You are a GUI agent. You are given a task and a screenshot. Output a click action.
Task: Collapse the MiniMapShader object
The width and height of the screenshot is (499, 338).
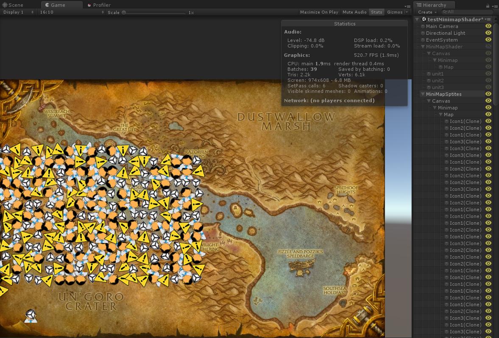[x=423, y=47]
